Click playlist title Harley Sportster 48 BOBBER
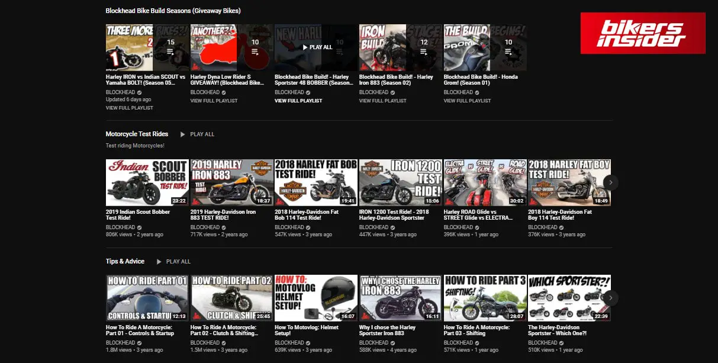 pyautogui.click(x=314, y=80)
